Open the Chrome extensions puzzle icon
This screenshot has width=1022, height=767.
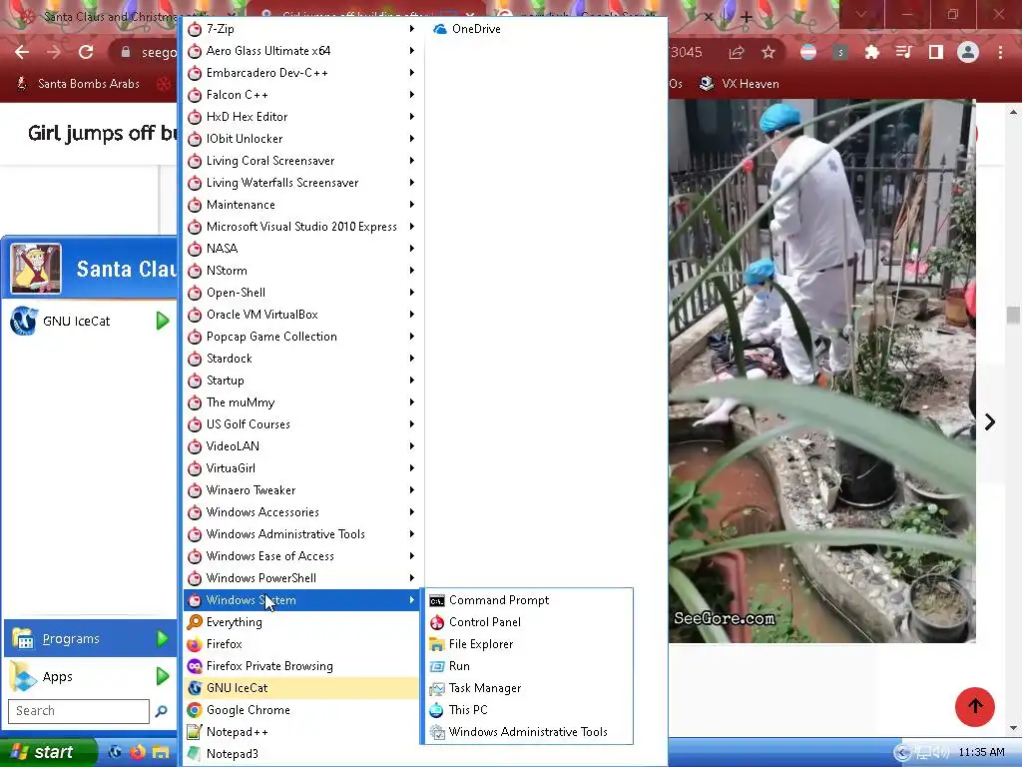(871, 52)
